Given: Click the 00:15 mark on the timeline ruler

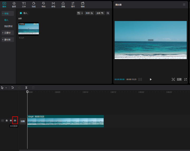Looking at the screenshot, I should [113, 92].
